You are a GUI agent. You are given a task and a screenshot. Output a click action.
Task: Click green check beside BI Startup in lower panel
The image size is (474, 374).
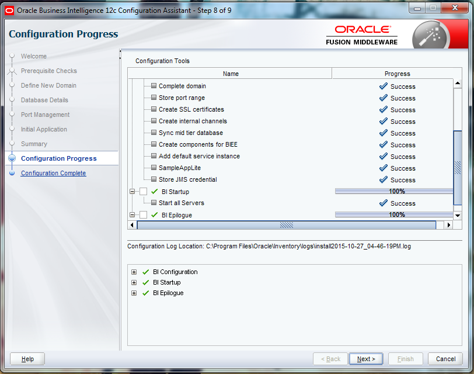pyautogui.click(x=146, y=283)
